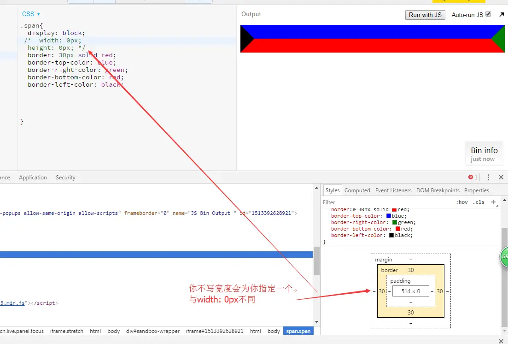Open the CSS panel dropdown arrow
This screenshot has height=344, width=508.
coord(38,14)
